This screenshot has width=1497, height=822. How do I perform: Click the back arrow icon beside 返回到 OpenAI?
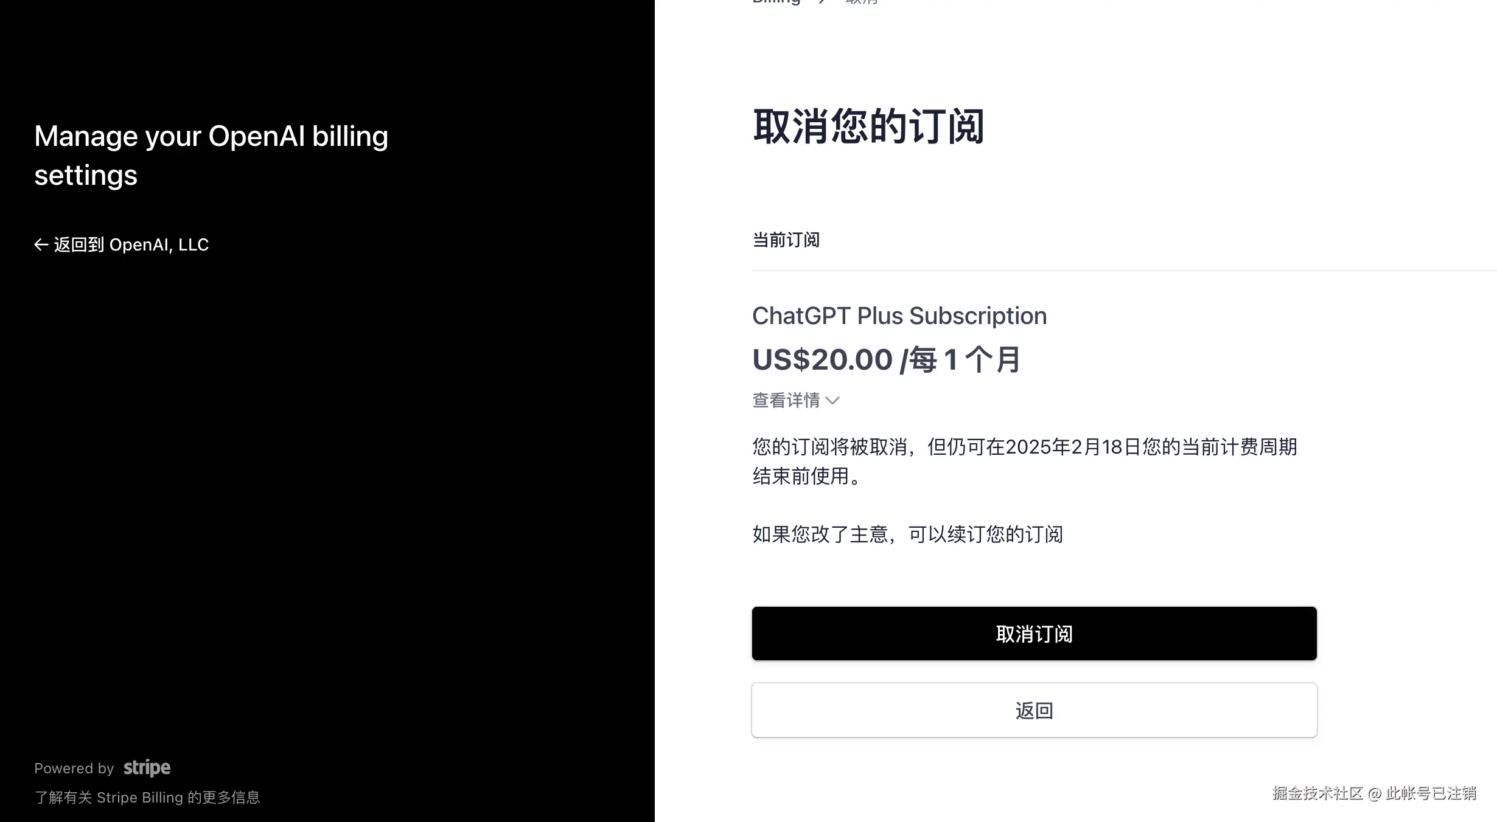pos(41,244)
